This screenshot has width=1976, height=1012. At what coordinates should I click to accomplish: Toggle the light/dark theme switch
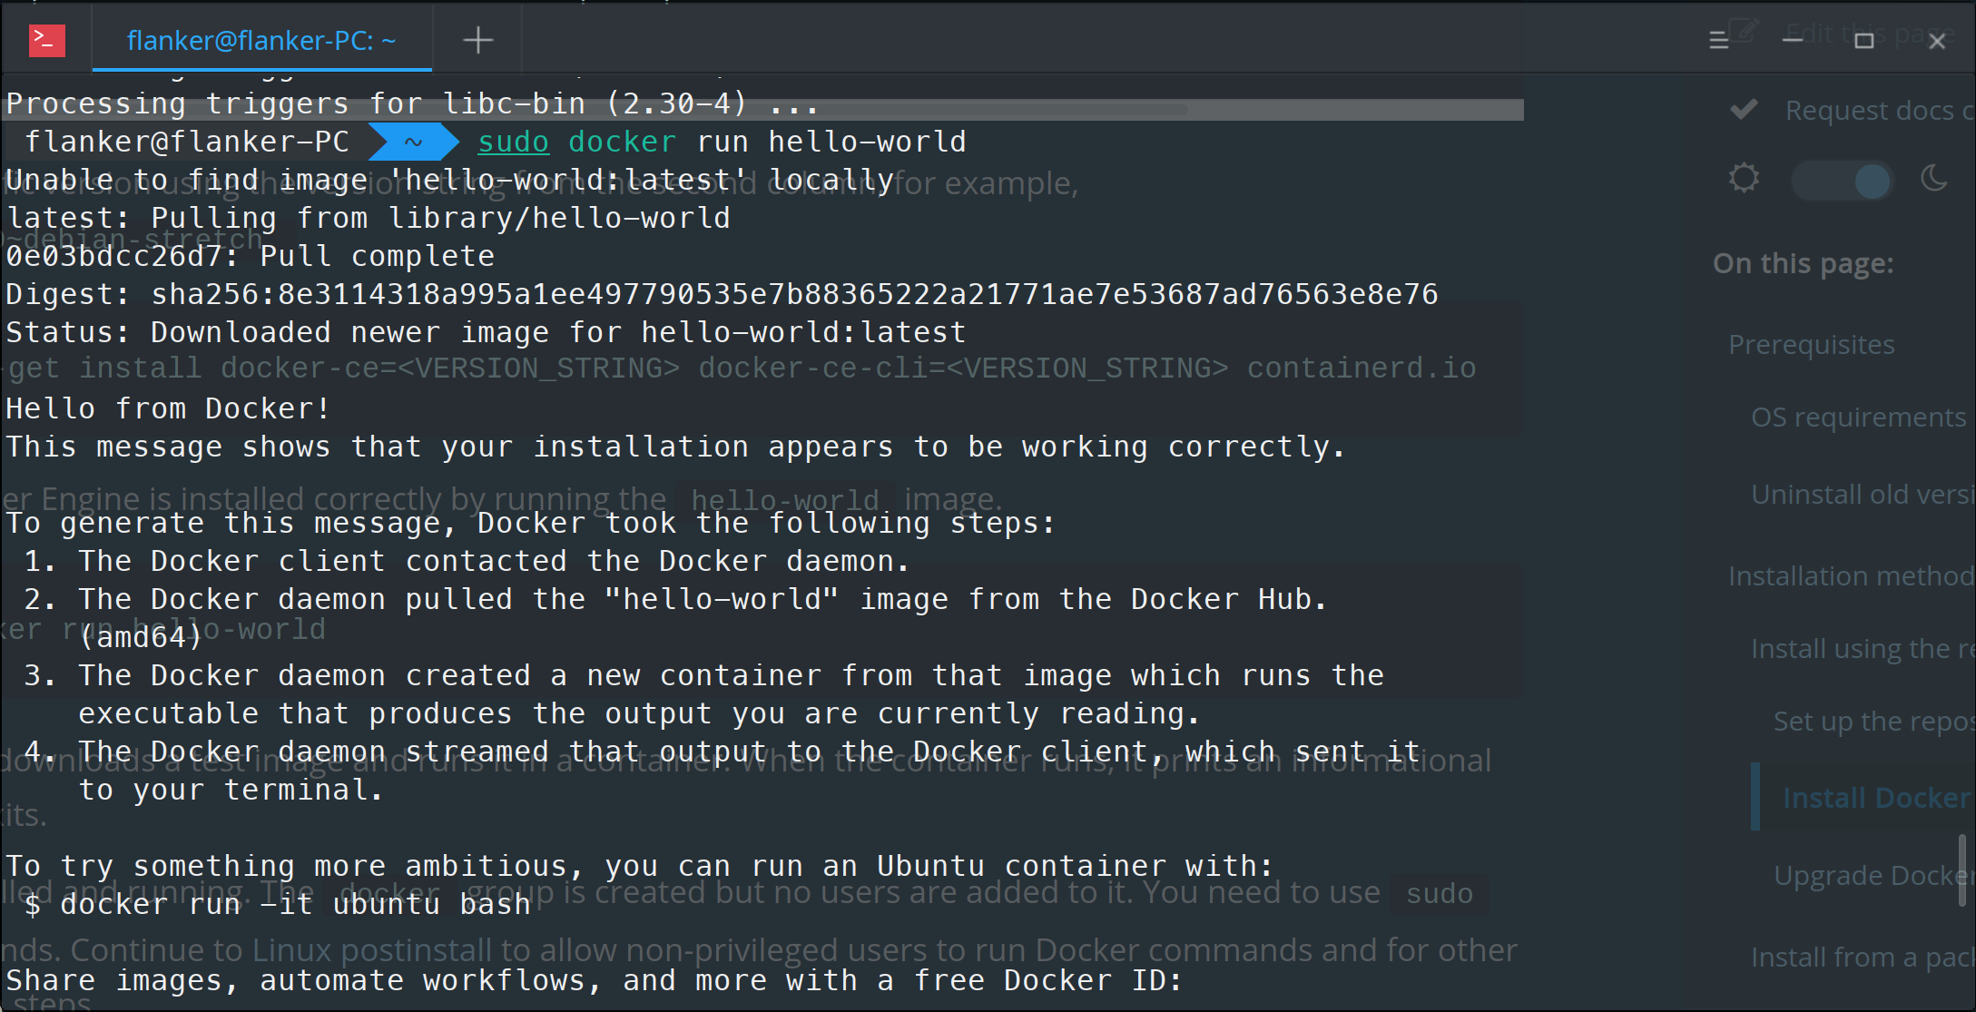tap(1841, 181)
